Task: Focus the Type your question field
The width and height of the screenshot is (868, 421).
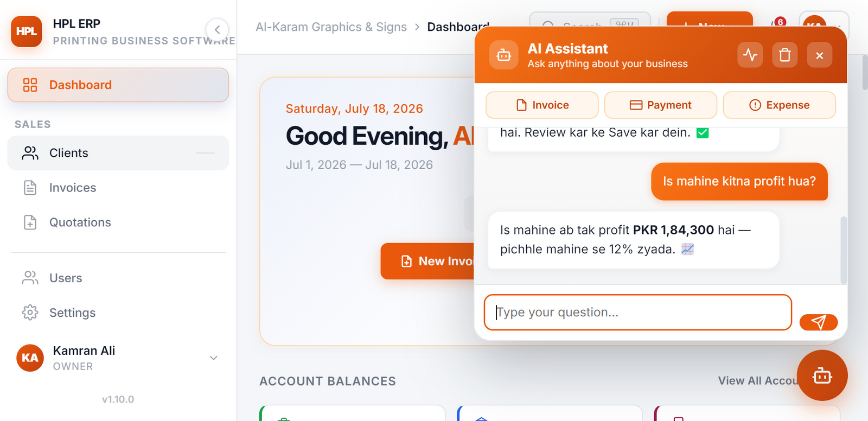Action: [637, 312]
